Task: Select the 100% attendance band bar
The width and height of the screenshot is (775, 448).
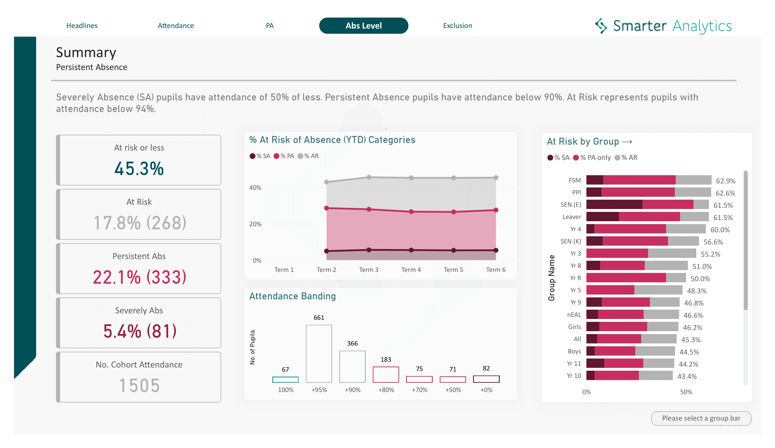Action: 285,380
